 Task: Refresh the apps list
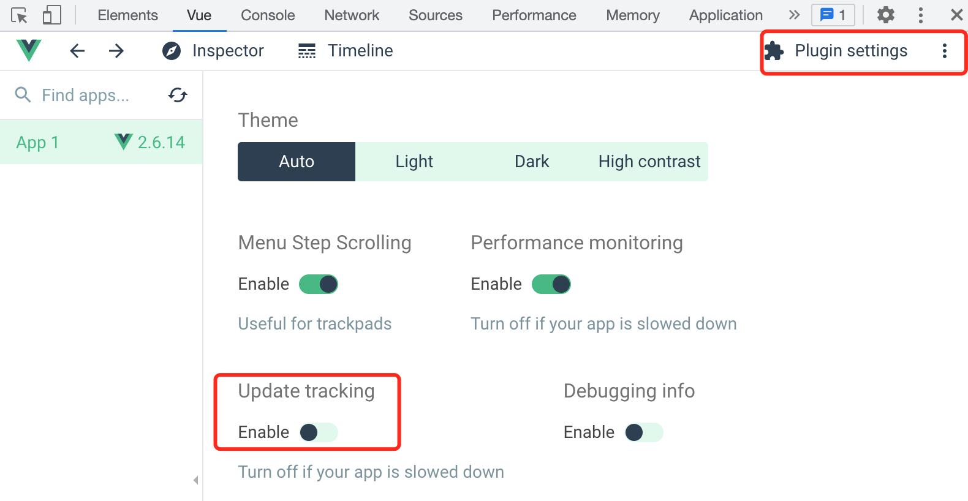click(177, 96)
